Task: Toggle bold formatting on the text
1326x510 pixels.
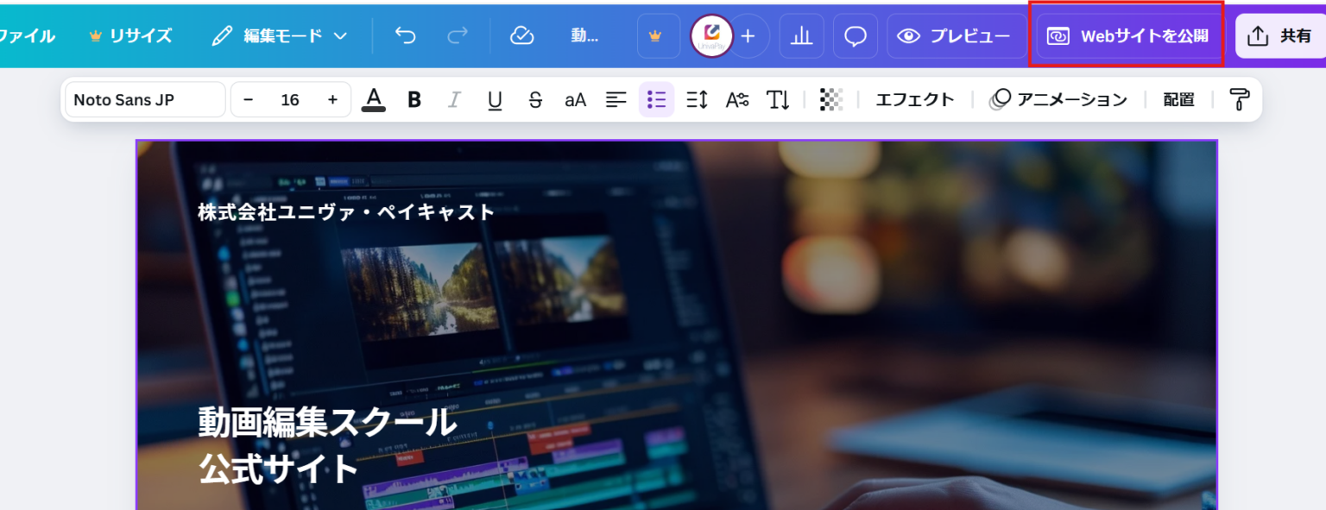Action: [414, 99]
